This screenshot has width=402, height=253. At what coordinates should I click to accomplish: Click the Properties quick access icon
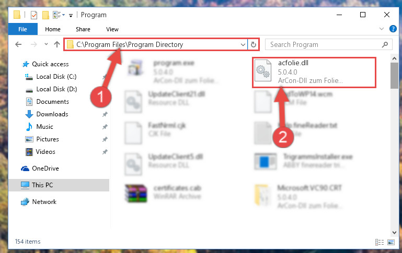tap(34, 15)
